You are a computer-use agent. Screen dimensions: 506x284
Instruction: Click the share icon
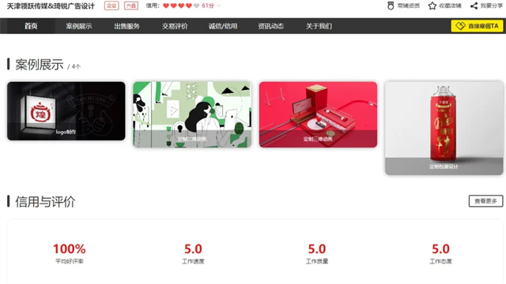(x=474, y=6)
